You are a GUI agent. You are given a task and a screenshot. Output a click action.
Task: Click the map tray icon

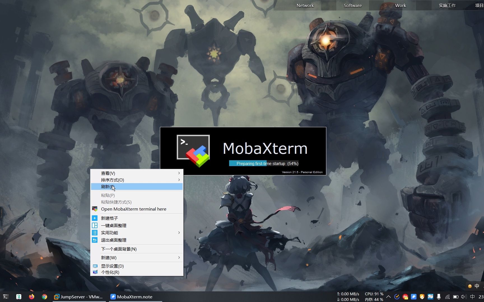[x=431, y=297]
